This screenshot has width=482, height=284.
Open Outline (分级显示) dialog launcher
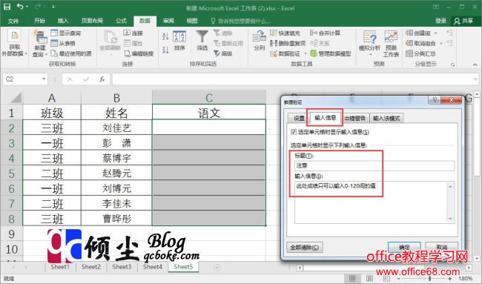[x=452, y=65]
